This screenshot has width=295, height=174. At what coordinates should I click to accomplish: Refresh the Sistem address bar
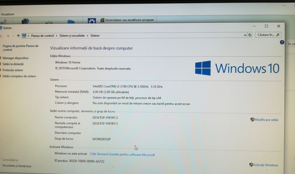tap(250, 35)
